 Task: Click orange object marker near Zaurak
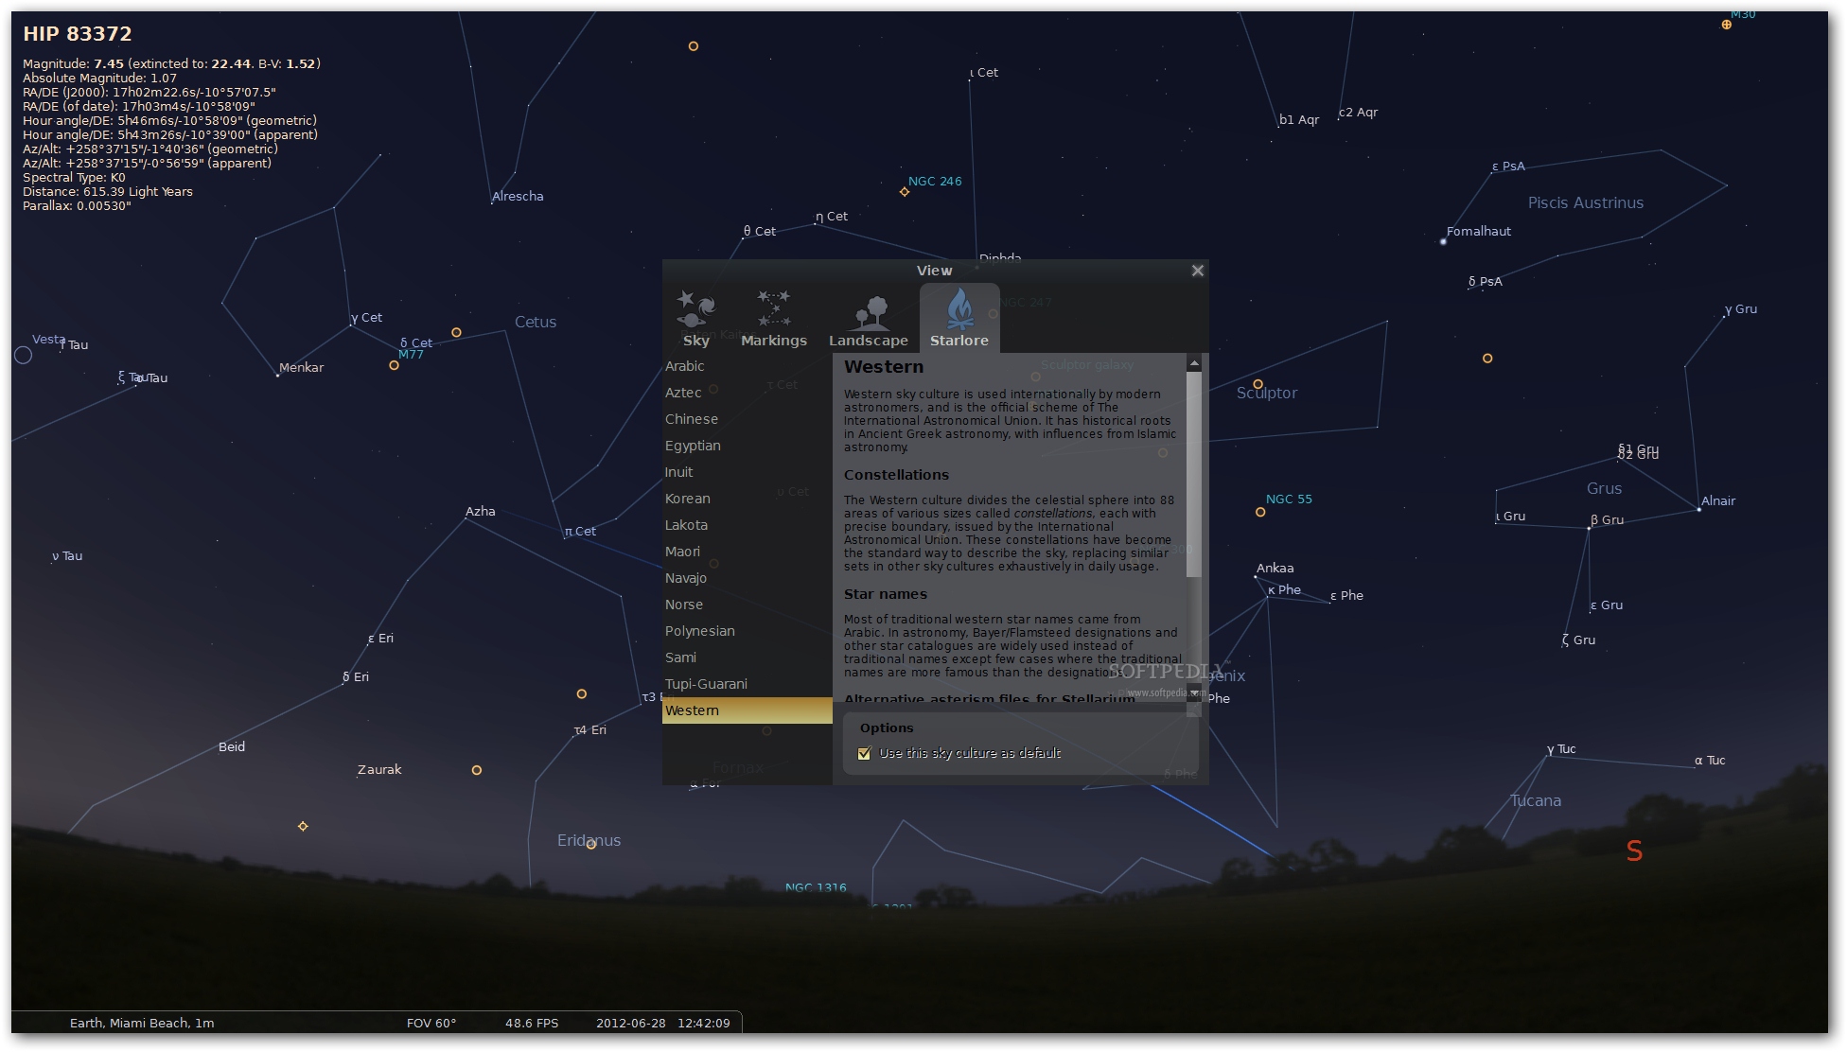[x=477, y=770]
